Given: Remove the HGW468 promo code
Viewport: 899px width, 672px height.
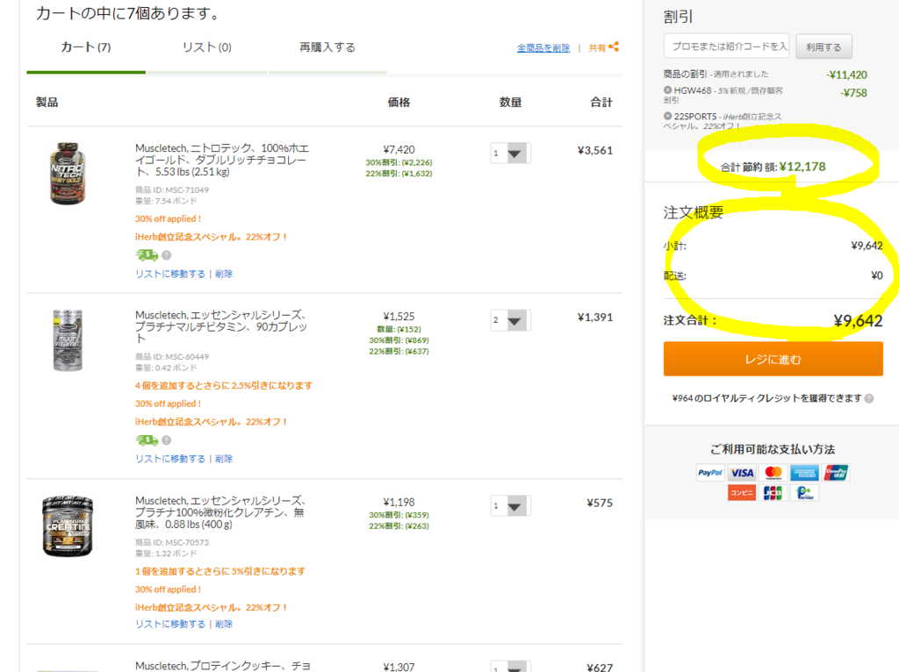Looking at the screenshot, I should (x=667, y=90).
